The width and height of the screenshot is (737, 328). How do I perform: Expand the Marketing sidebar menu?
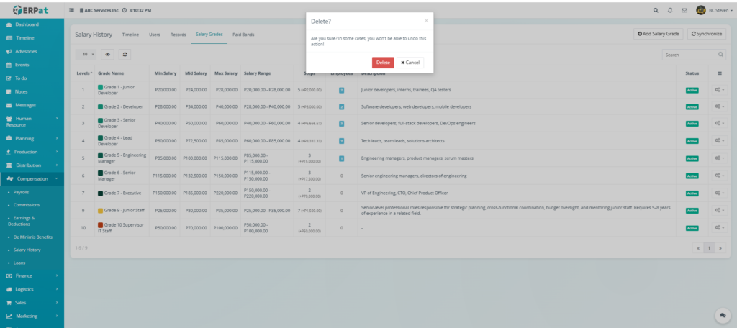pos(32,316)
